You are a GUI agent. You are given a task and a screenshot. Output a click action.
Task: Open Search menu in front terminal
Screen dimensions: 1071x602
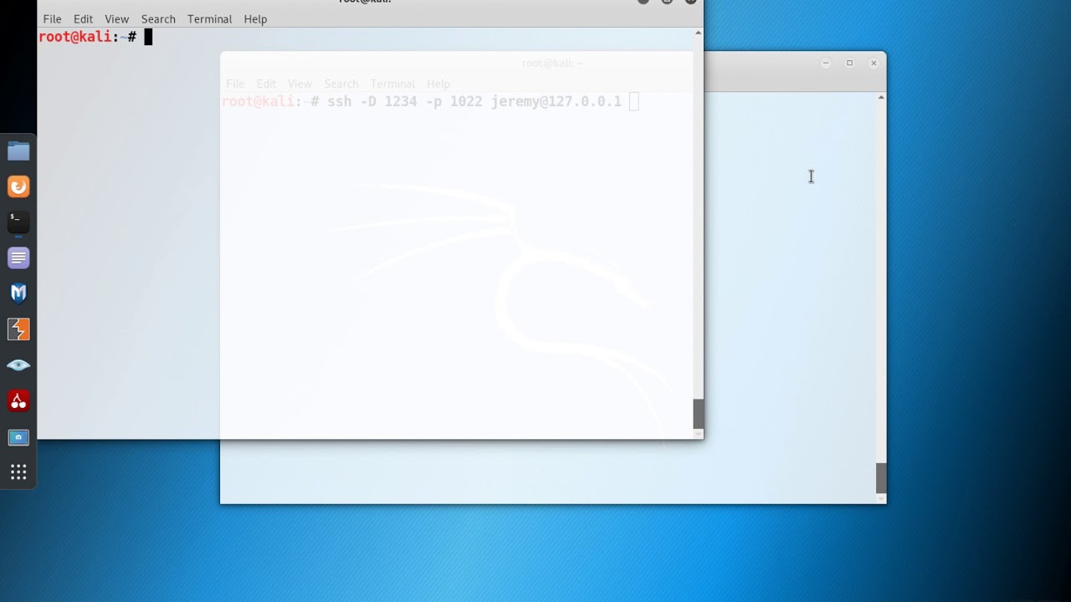[158, 18]
